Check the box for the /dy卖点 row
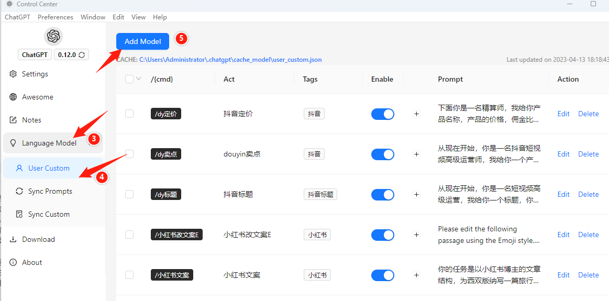 129,154
